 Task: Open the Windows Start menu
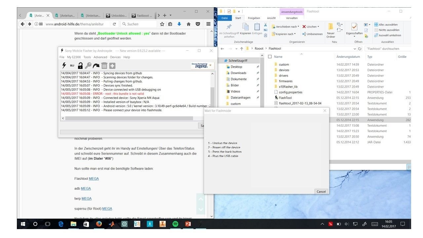(x=23, y=224)
